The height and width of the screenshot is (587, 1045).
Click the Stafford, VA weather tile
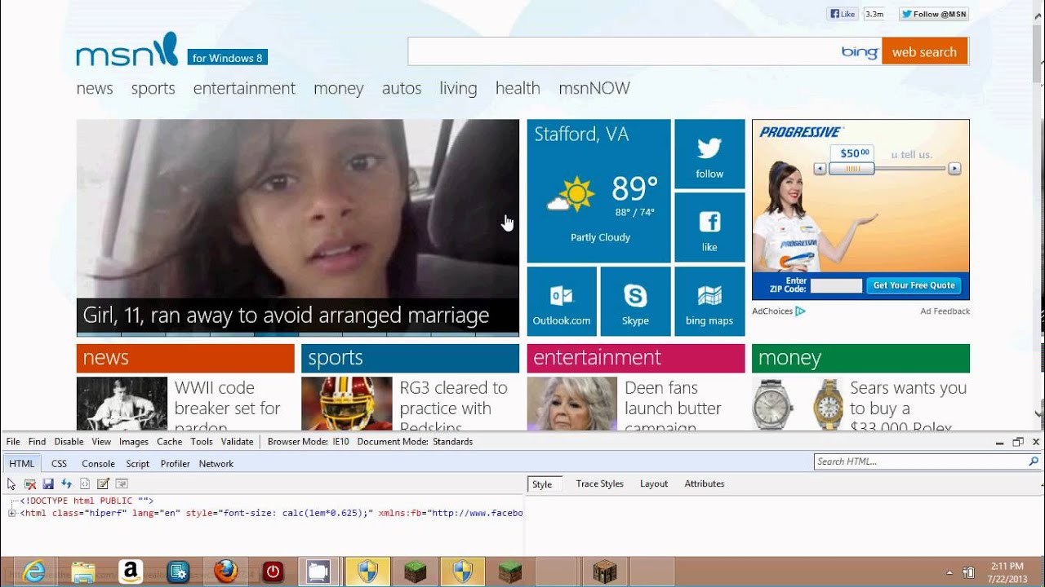pos(598,191)
